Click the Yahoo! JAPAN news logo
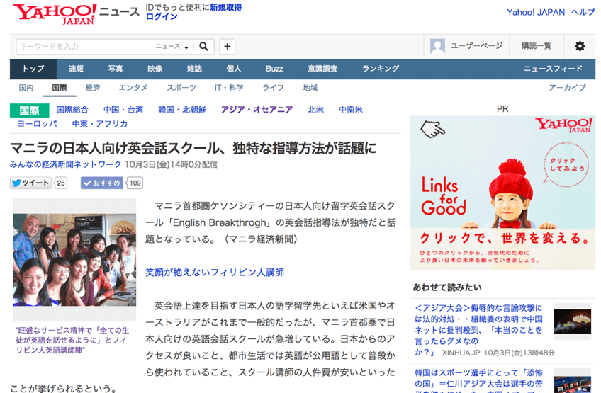This screenshot has height=393, width=601. (55, 13)
